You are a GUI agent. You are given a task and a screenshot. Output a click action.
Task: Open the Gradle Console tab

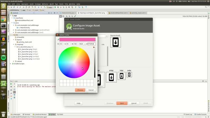point(200,114)
